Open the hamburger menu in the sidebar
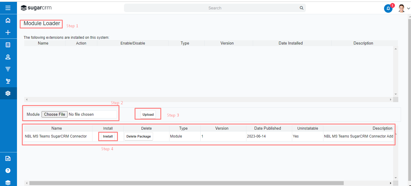This screenshot has width=411, height=186. (x=8, y=8)
